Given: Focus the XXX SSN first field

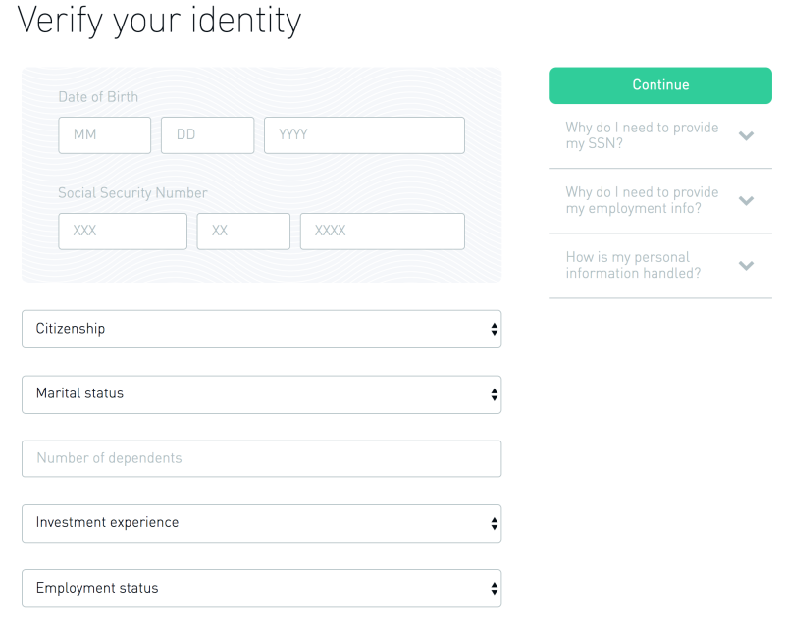Looking at the screenshot, I should (123, 232).
